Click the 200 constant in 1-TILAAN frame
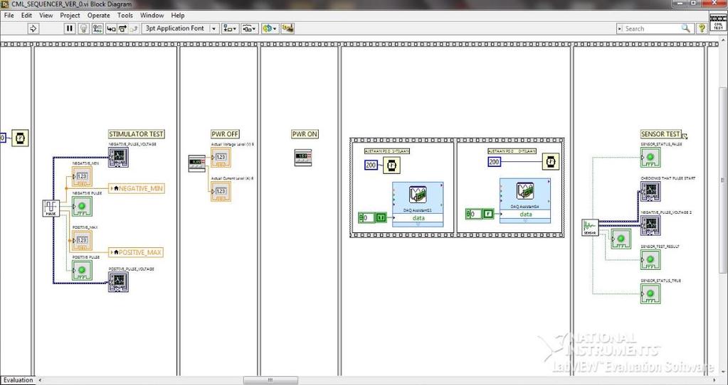Screen dimensions: 728x385 pyautogui.click(x=371, y=165)
